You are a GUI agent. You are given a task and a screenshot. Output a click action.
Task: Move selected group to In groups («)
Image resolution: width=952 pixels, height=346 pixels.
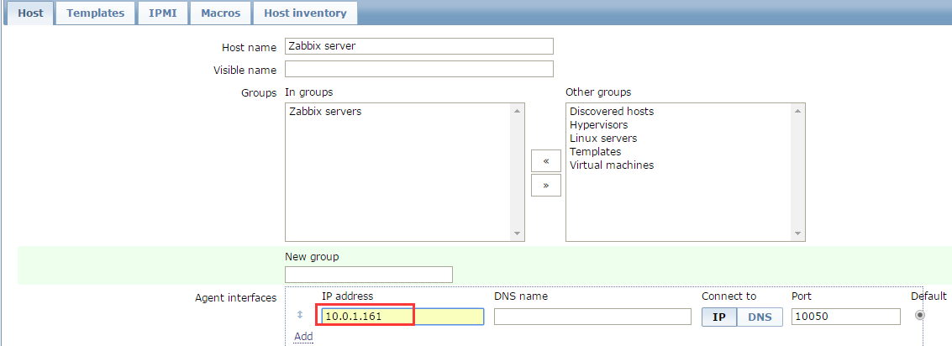click(546, 161)
